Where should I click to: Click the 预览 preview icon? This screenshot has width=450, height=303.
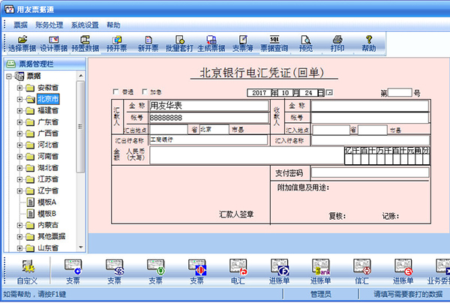(x=306, y=43)
